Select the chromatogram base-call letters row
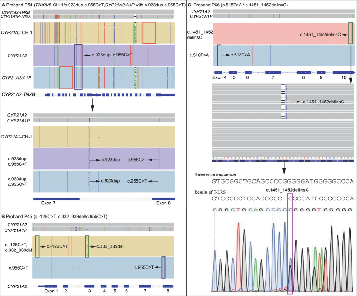Image resolution: width=357 pixels, height=296 pixels. (x=282, y=209)
